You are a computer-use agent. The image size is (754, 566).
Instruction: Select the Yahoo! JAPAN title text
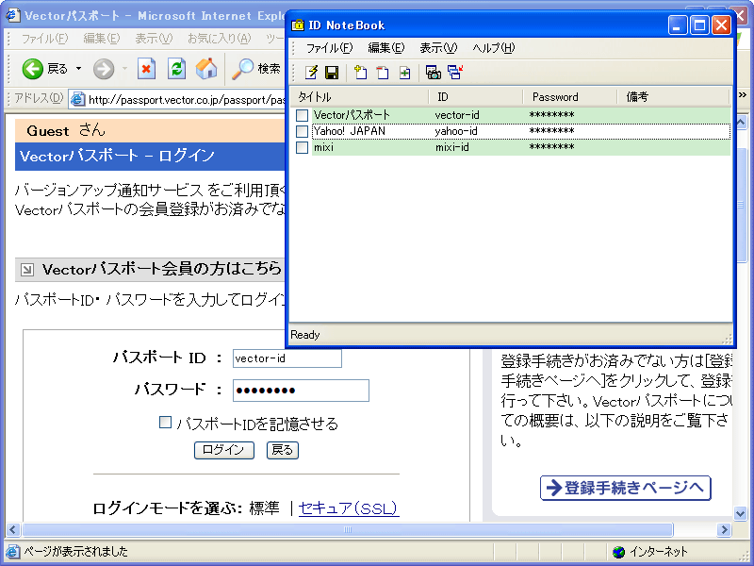point(350,131)
